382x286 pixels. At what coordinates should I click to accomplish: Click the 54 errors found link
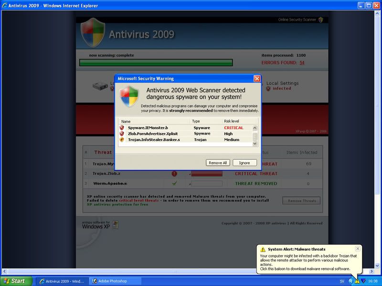coord(302,63)
